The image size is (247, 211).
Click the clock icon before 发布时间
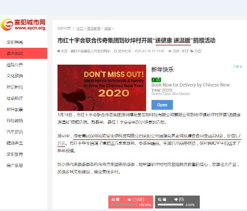click(115, 51)
